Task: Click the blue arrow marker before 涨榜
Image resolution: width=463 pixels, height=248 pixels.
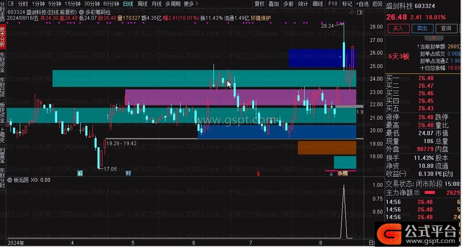Action: coord(331,174)
